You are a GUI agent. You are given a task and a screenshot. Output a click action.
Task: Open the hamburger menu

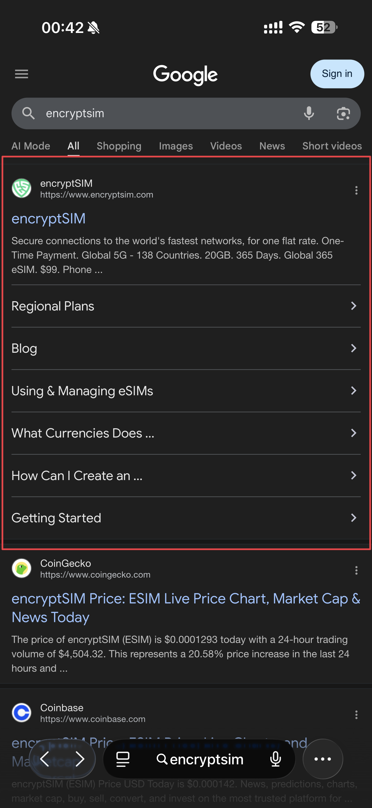21,74
